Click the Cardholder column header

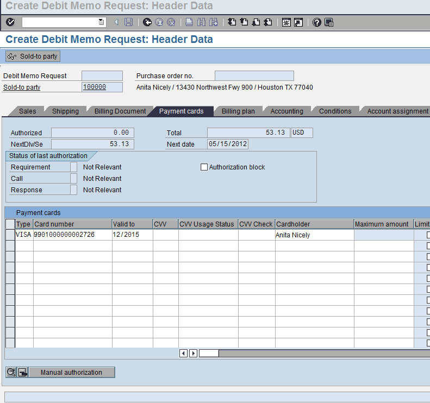point(315,224)
